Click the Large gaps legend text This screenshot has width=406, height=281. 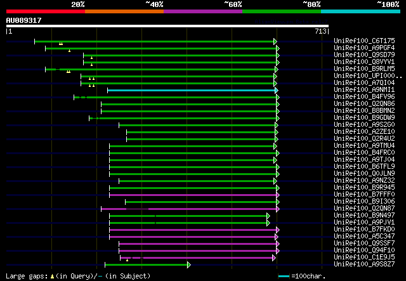27,276
